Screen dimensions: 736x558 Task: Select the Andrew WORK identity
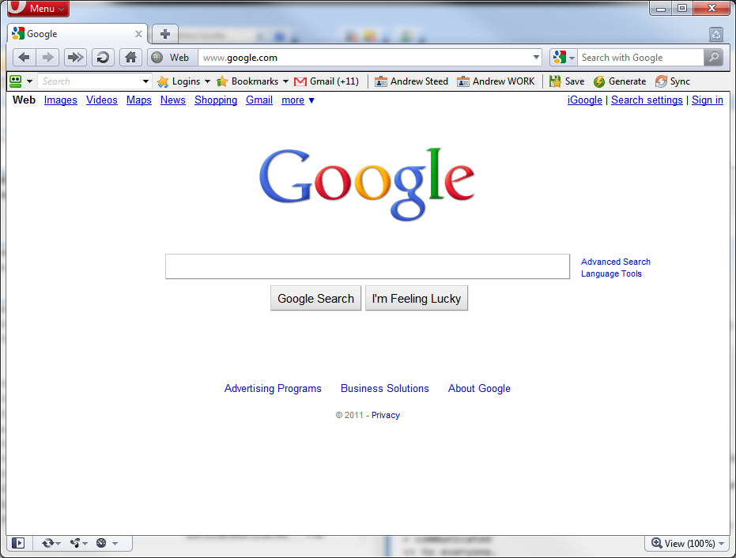pyautogui.click(x=496, y=81)
